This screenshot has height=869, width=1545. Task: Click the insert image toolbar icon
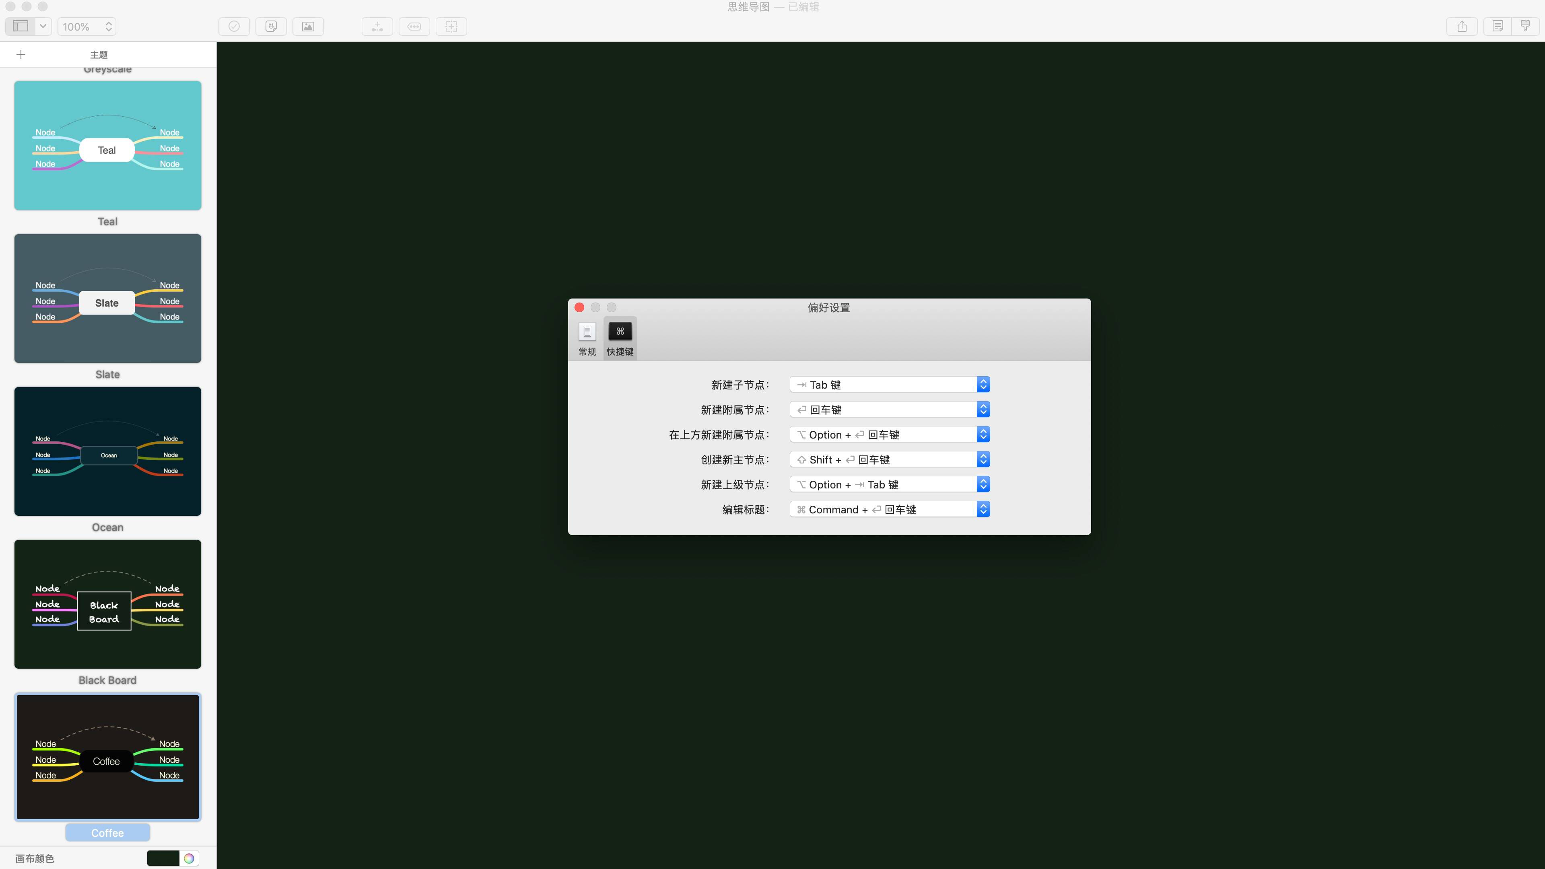tap(308, 27)
